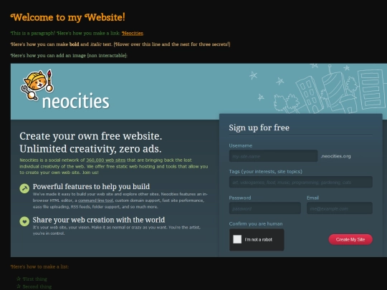Open the command line tool link
This screenshot has height=290, width=387.
click(95, 200)
